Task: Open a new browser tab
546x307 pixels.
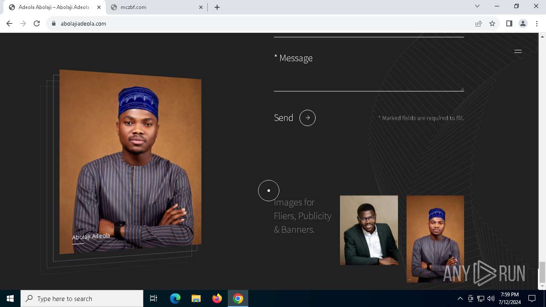Action: click(217, 7)
